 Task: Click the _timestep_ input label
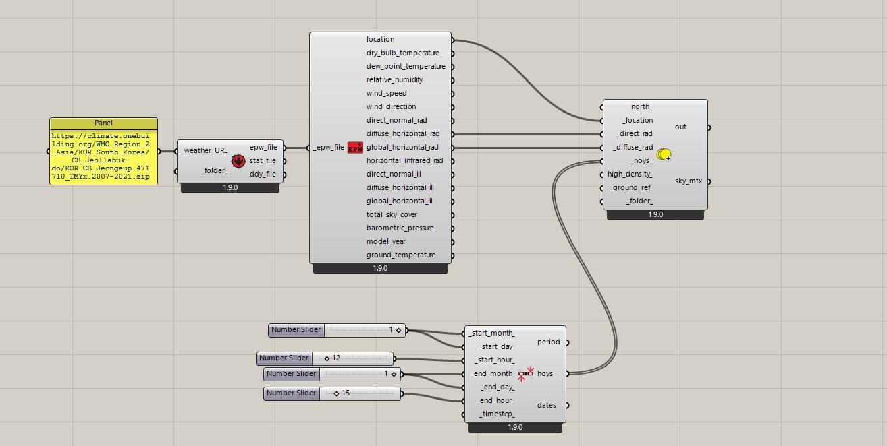(x=496, y=414)
